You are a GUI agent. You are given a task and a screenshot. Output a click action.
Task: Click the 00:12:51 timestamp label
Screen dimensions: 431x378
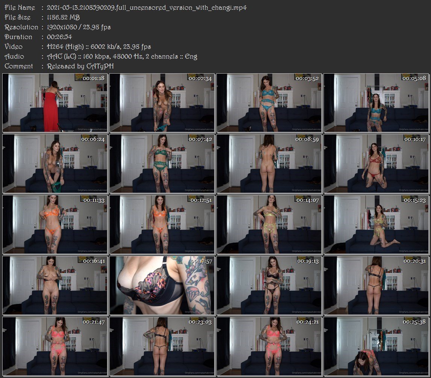[x=201, y=200]
